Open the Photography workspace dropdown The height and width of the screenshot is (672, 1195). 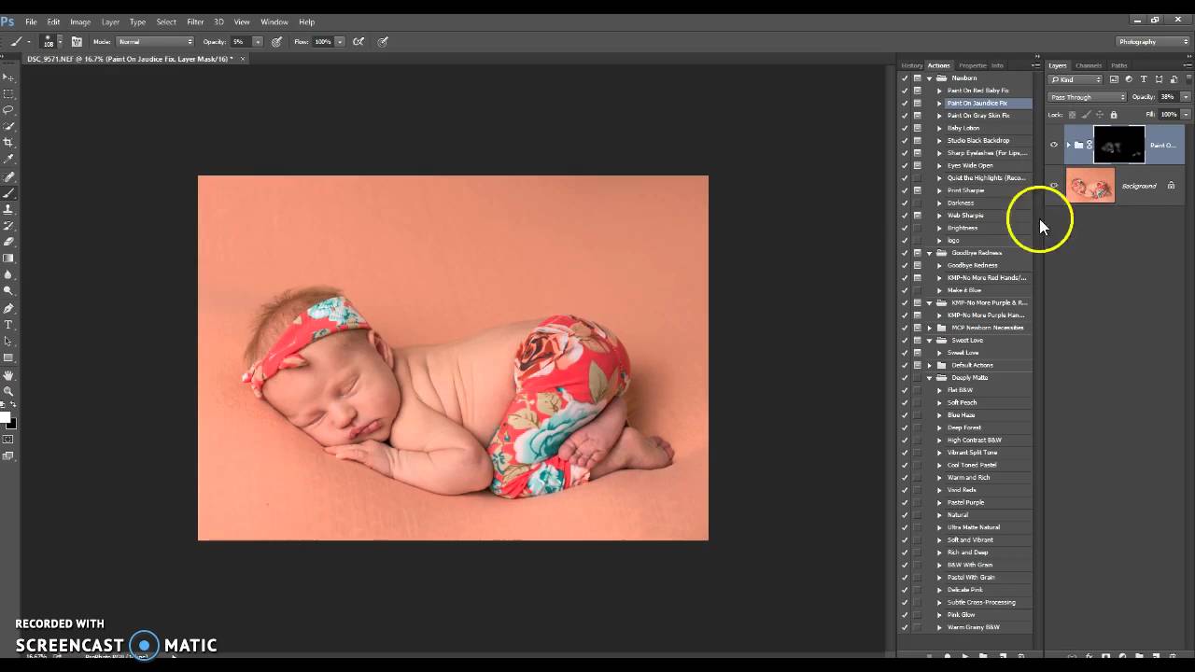click(x=1153, y=41)
